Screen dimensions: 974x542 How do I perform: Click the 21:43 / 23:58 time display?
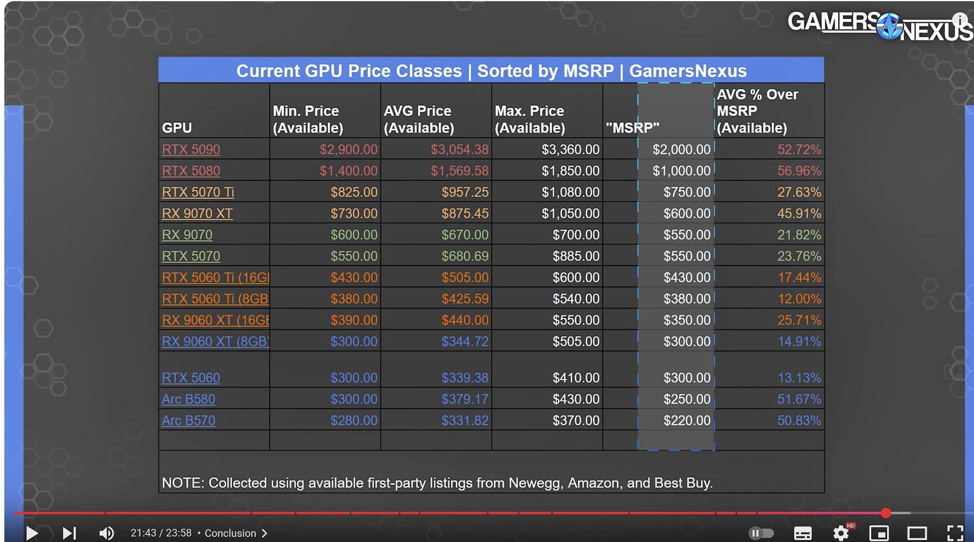161,533
